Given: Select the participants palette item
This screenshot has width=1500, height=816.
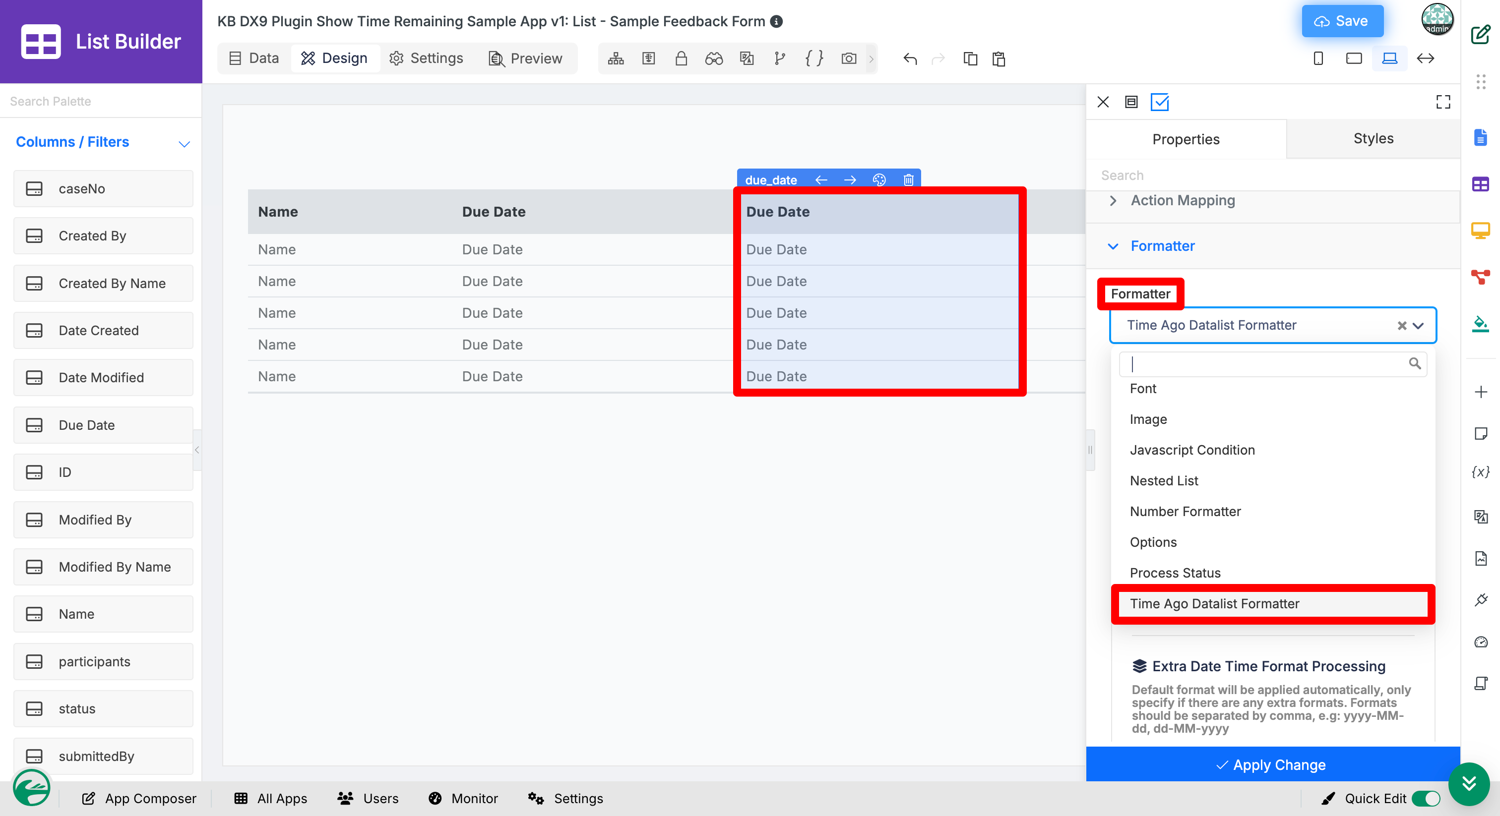Looking at the screenshot, I should click(103, 662).
